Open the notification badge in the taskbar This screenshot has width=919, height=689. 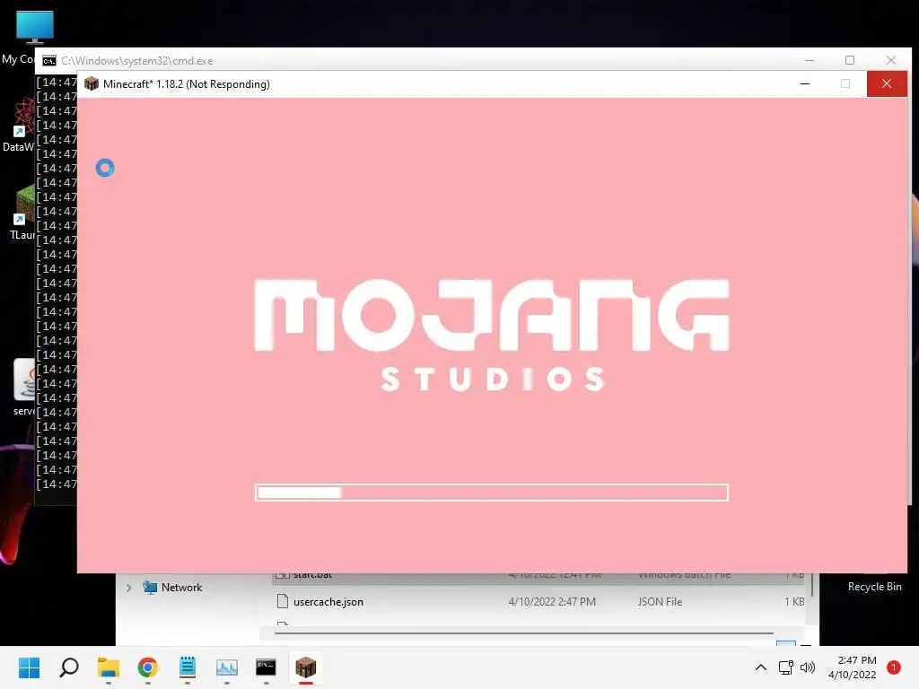click(893, 667)
